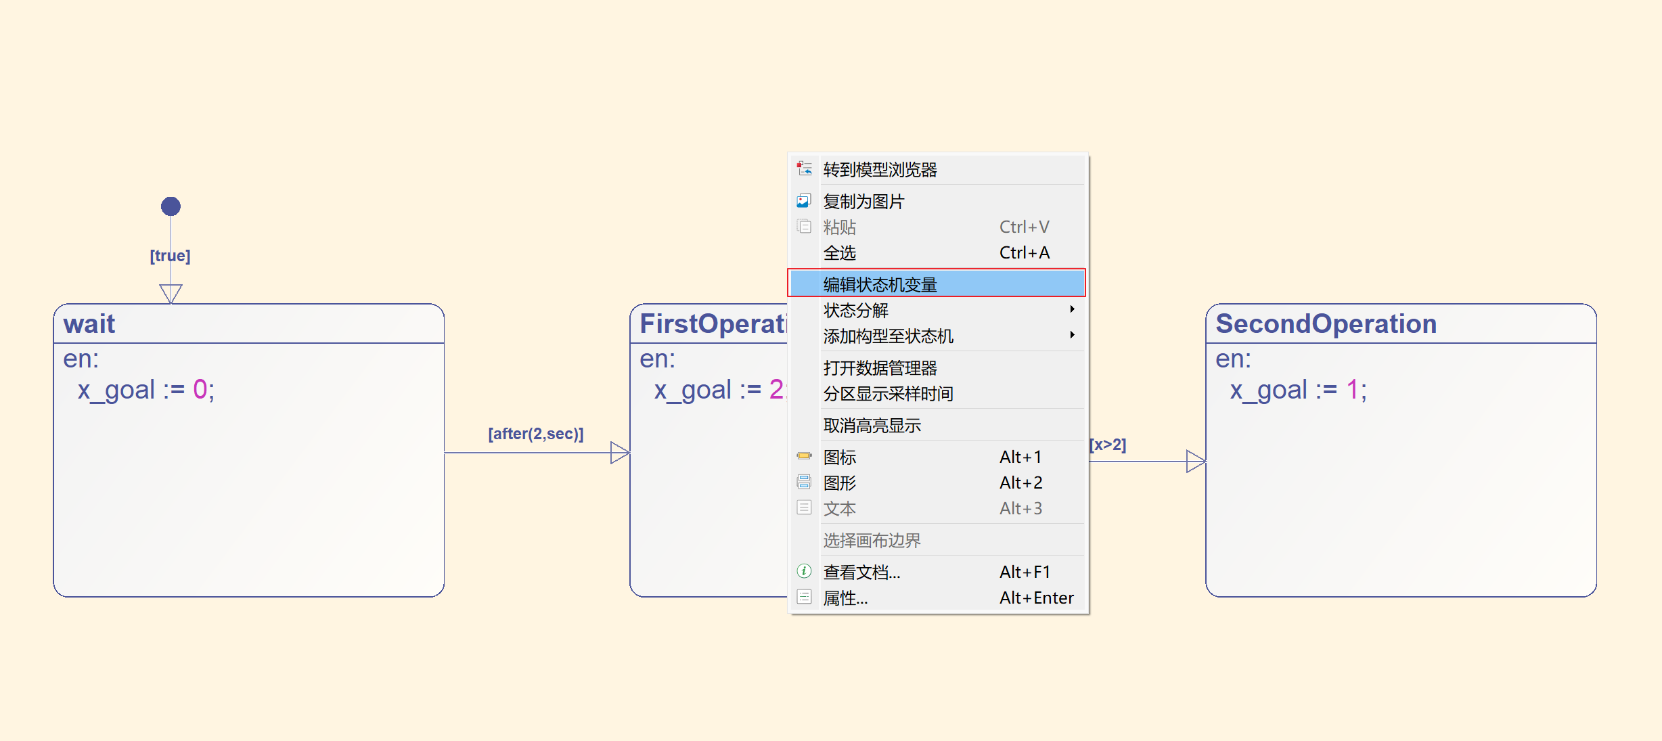Click the paste icon beside 粘贴

pos(804,227)
